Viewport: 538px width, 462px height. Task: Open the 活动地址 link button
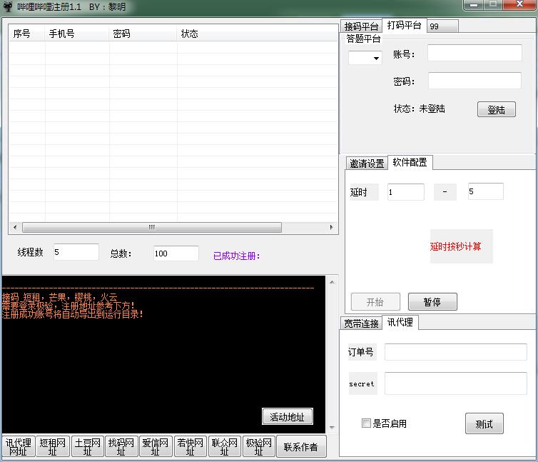(287, 417)
